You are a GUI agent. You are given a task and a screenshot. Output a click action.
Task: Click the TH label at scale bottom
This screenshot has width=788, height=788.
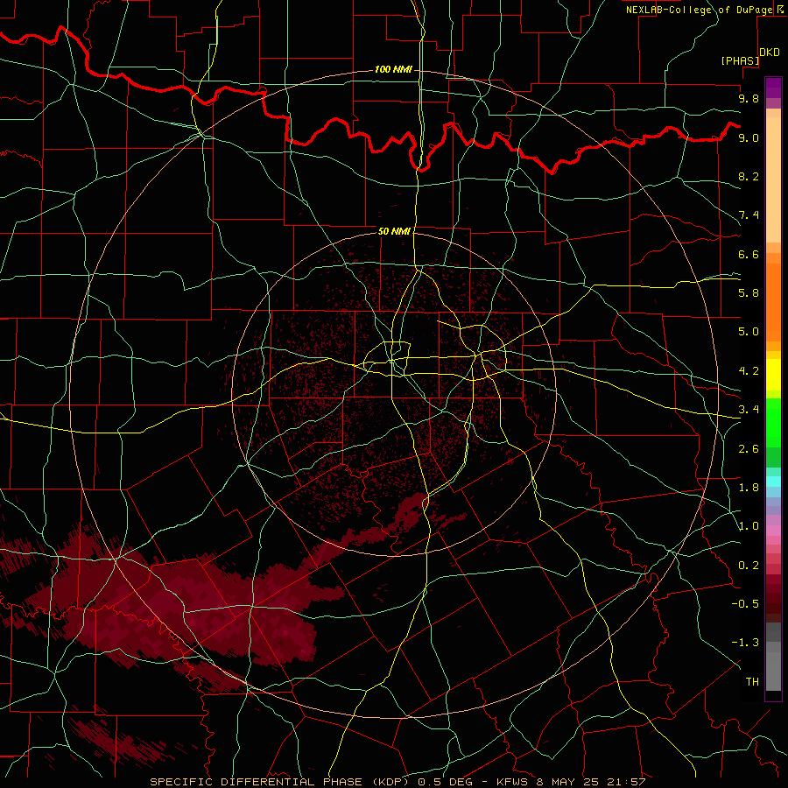[752, 682]
